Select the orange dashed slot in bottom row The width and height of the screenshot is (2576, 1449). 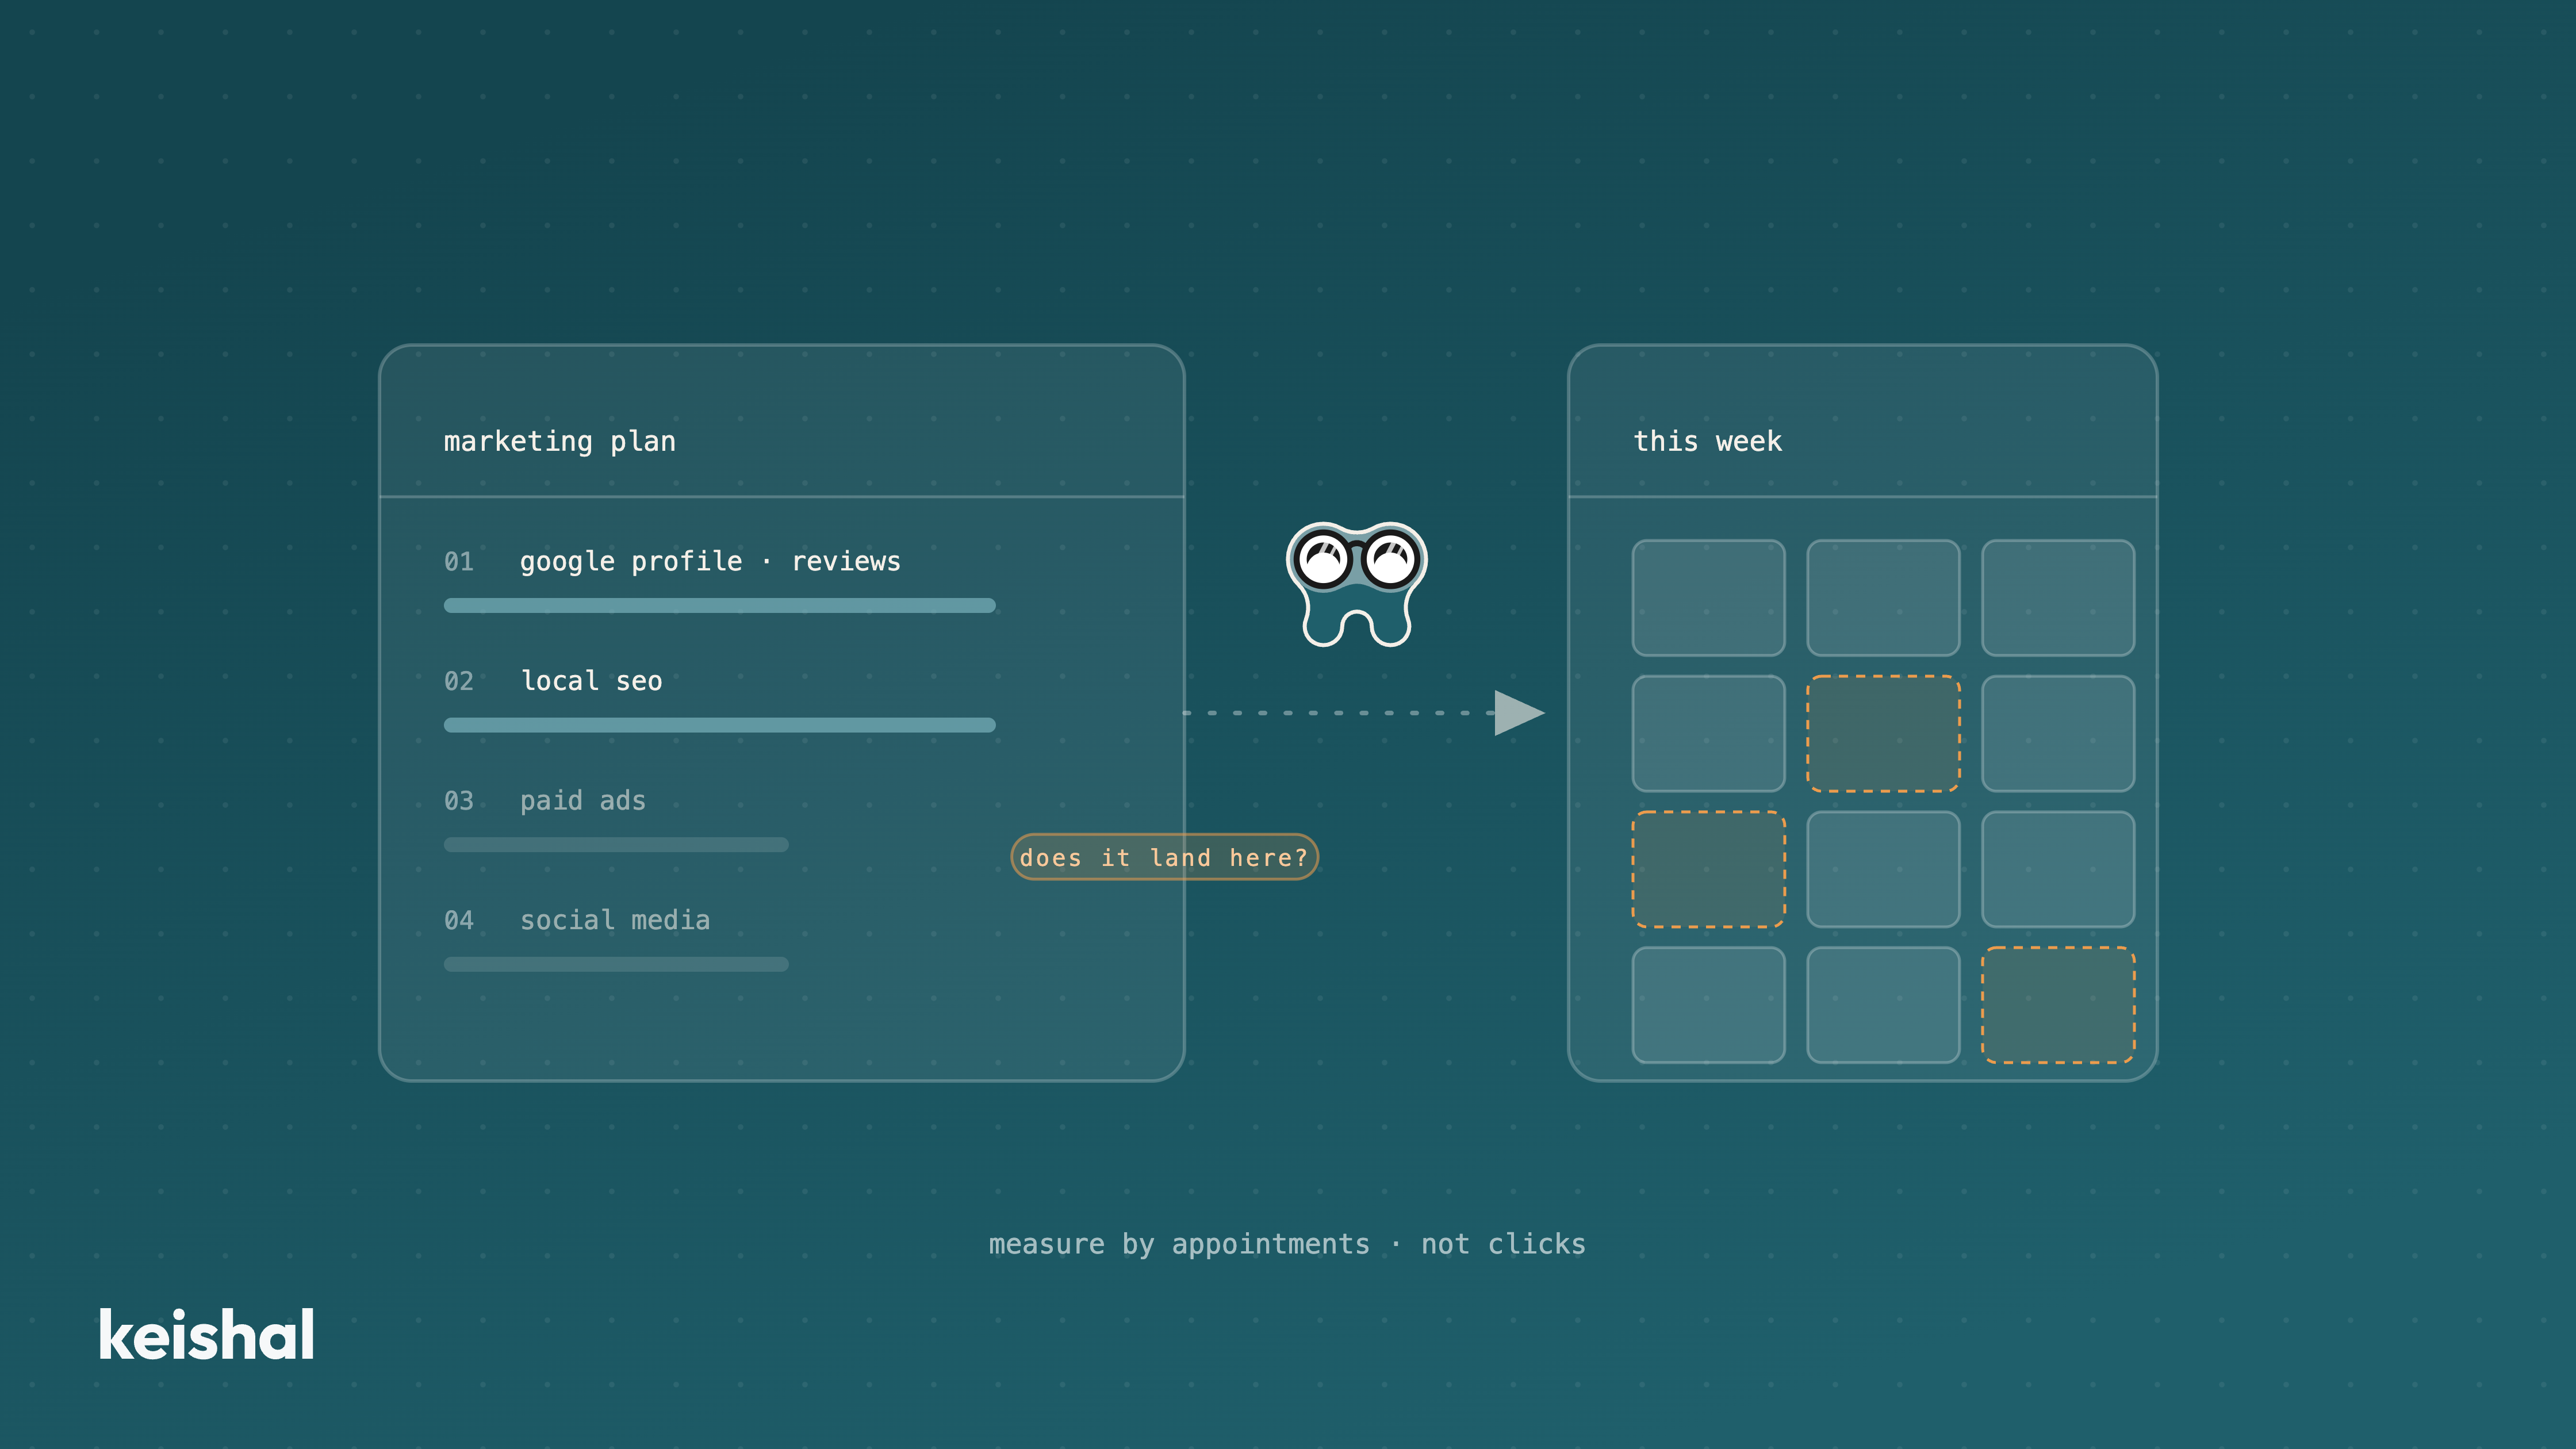(x=2058, y=1005)
